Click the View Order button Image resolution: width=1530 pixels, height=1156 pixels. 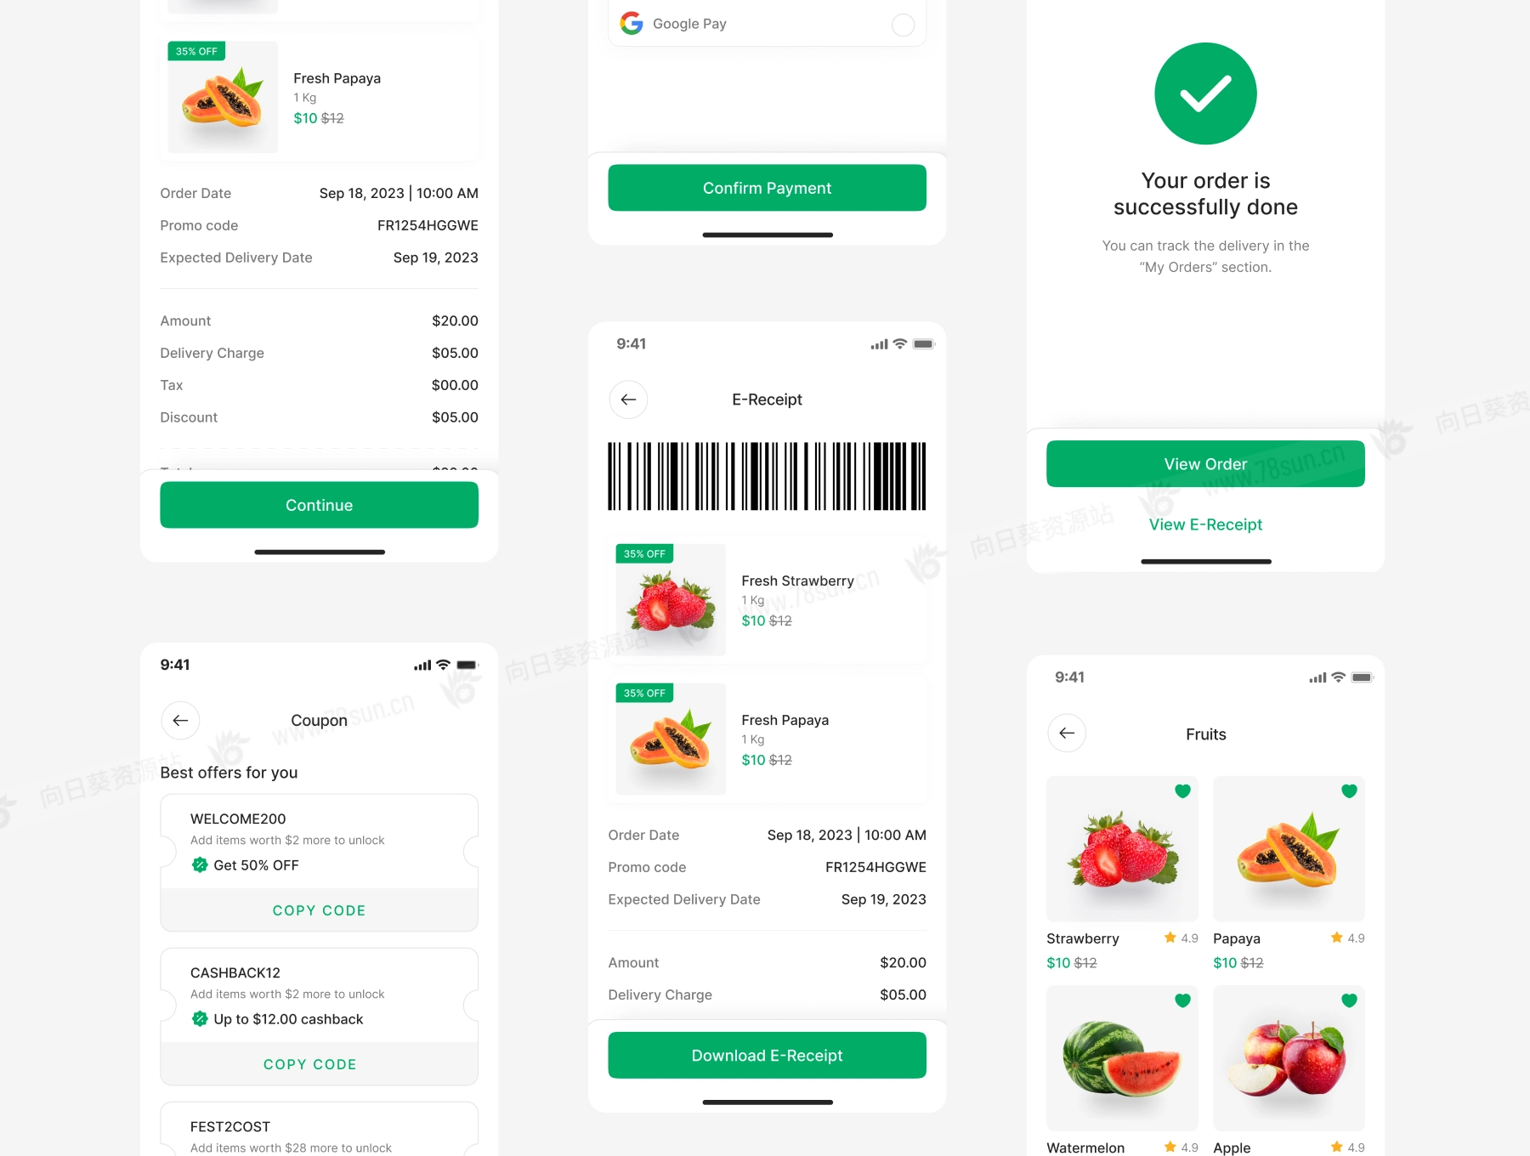pos(1205,464)
